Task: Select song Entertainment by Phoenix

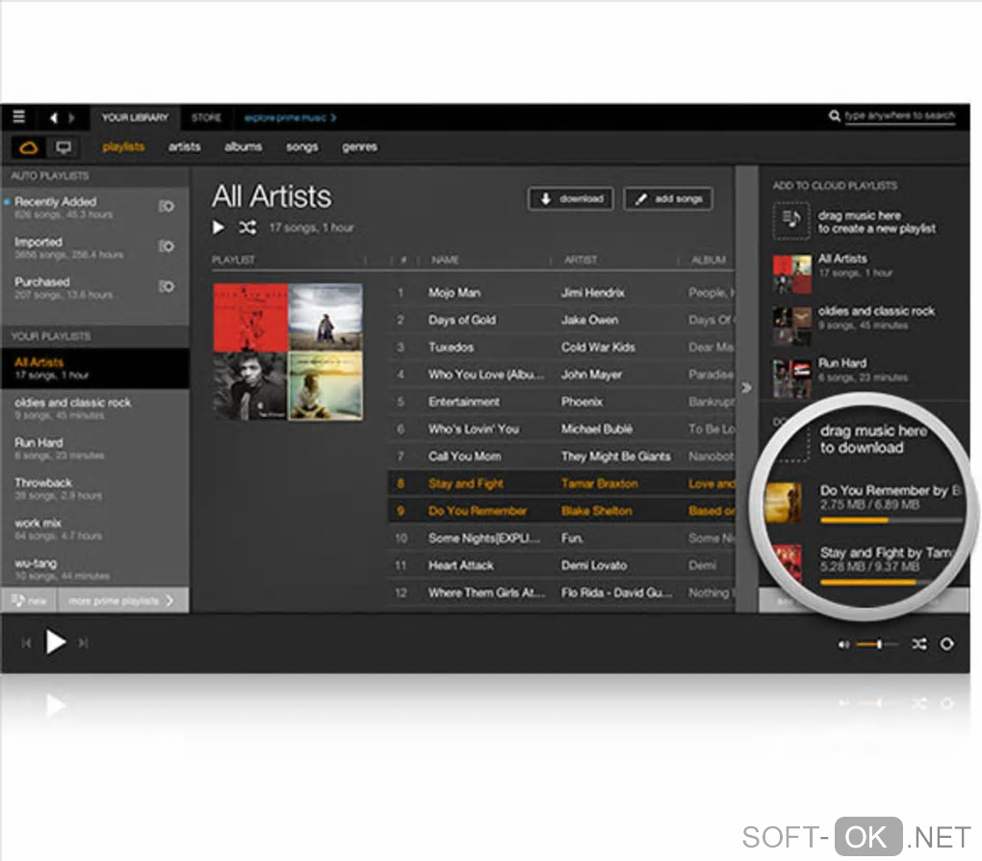Action: point(560,402)
